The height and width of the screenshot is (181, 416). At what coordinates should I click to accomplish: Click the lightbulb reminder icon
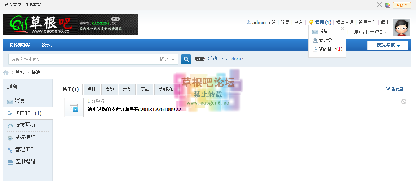pyautogui.click(x=311, y=23)
